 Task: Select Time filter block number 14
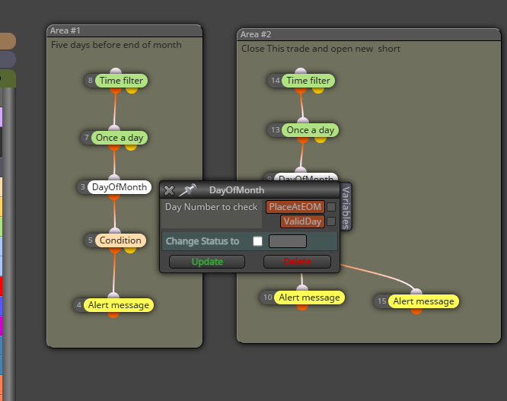(308, 81)
